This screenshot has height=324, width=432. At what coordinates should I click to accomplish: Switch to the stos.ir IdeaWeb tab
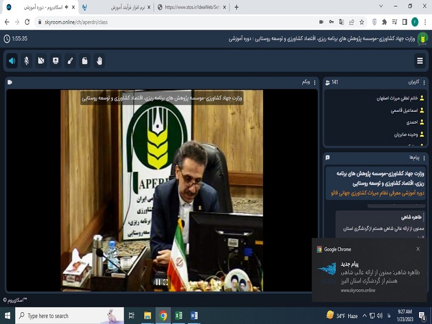click(x=189, y=8)
